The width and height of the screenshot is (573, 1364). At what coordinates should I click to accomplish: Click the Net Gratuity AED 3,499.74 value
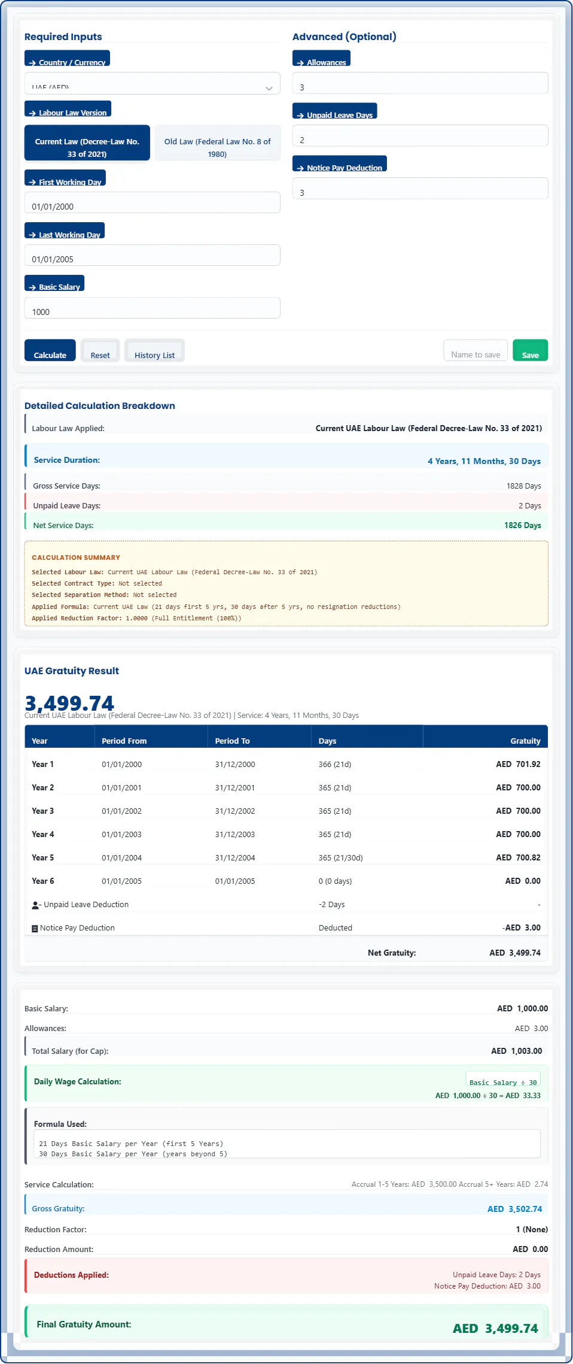coord(515,953)
